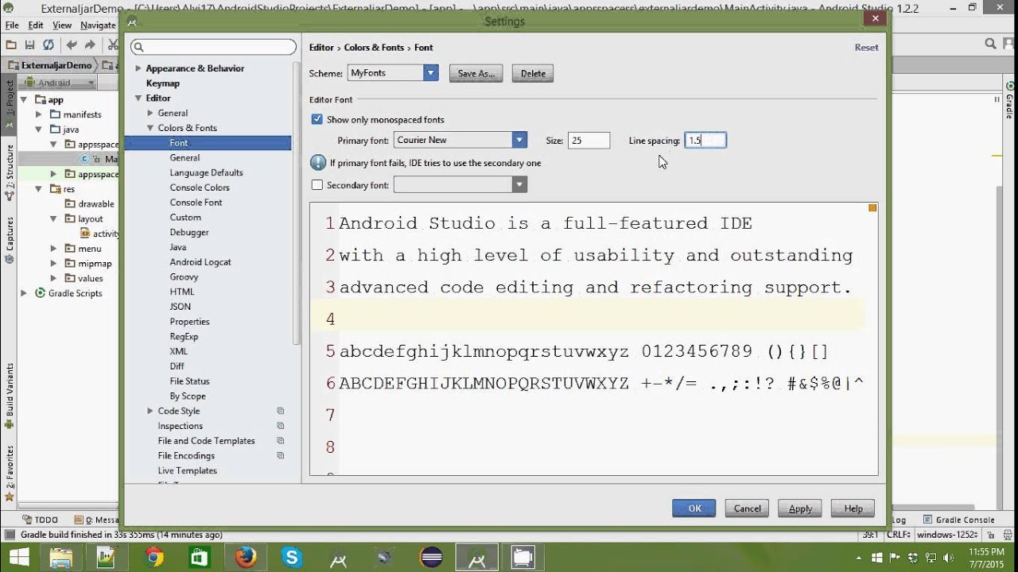Open the screen recorder taskbar icon
This screenshot has width=1018, height=572.
(x=523, y=558)
